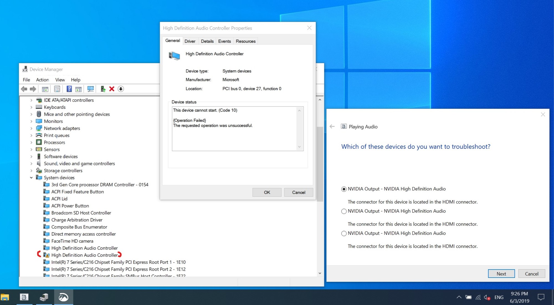Open File Explorer from the taskbar
The height and width of the screenshot is (305, 554).
pos(5,297)
